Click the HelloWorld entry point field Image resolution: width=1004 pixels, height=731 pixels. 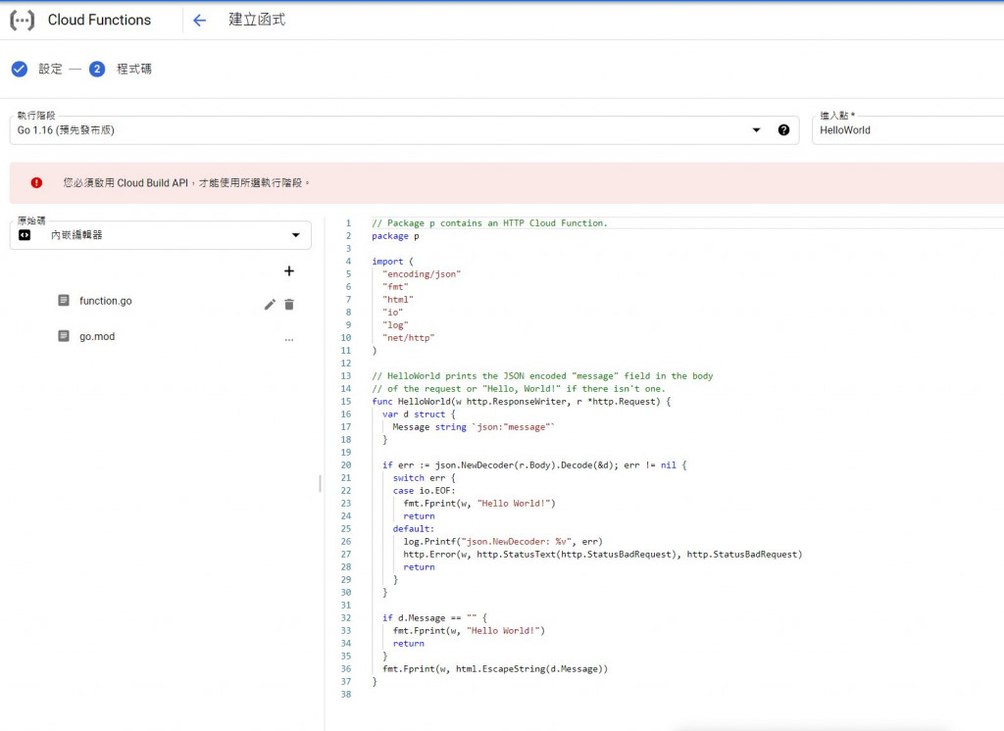[x=908, y=130]
